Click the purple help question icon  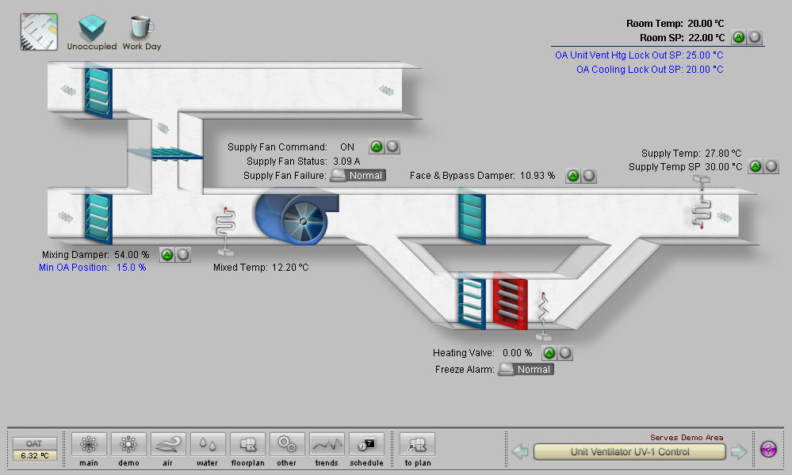tap(768, 450)
